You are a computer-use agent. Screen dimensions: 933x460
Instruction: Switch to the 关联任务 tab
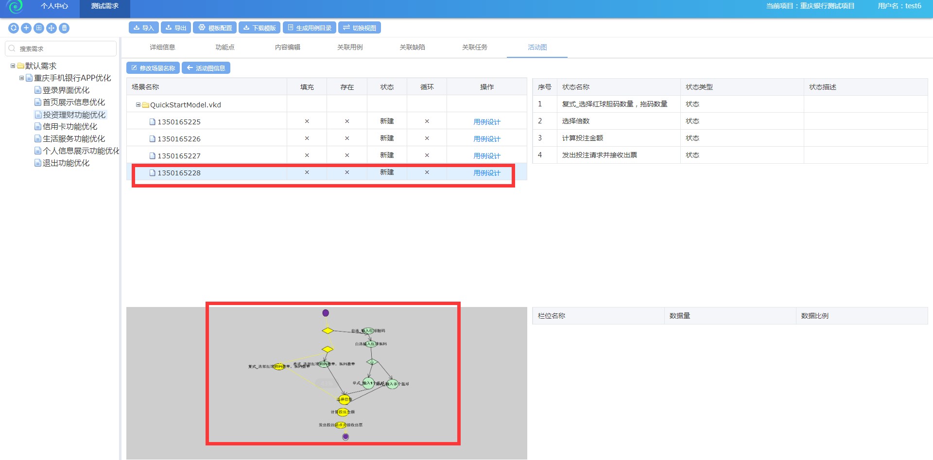click(475, 47)
